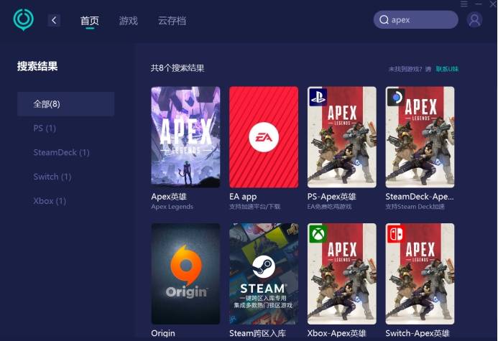Click the Apex Legends subtitle text

(172, 207)
